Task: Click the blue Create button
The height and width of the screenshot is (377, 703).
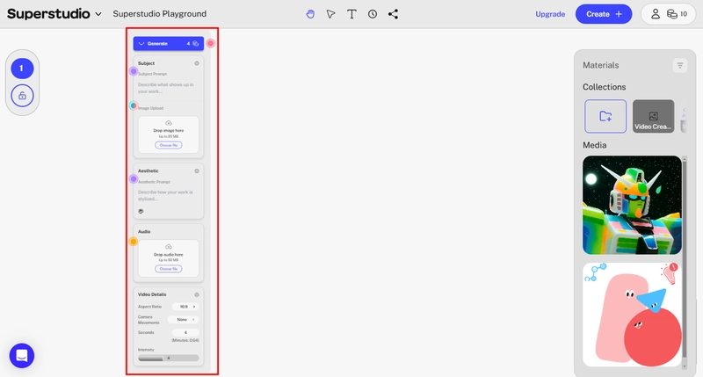Action: coord(604,14)
